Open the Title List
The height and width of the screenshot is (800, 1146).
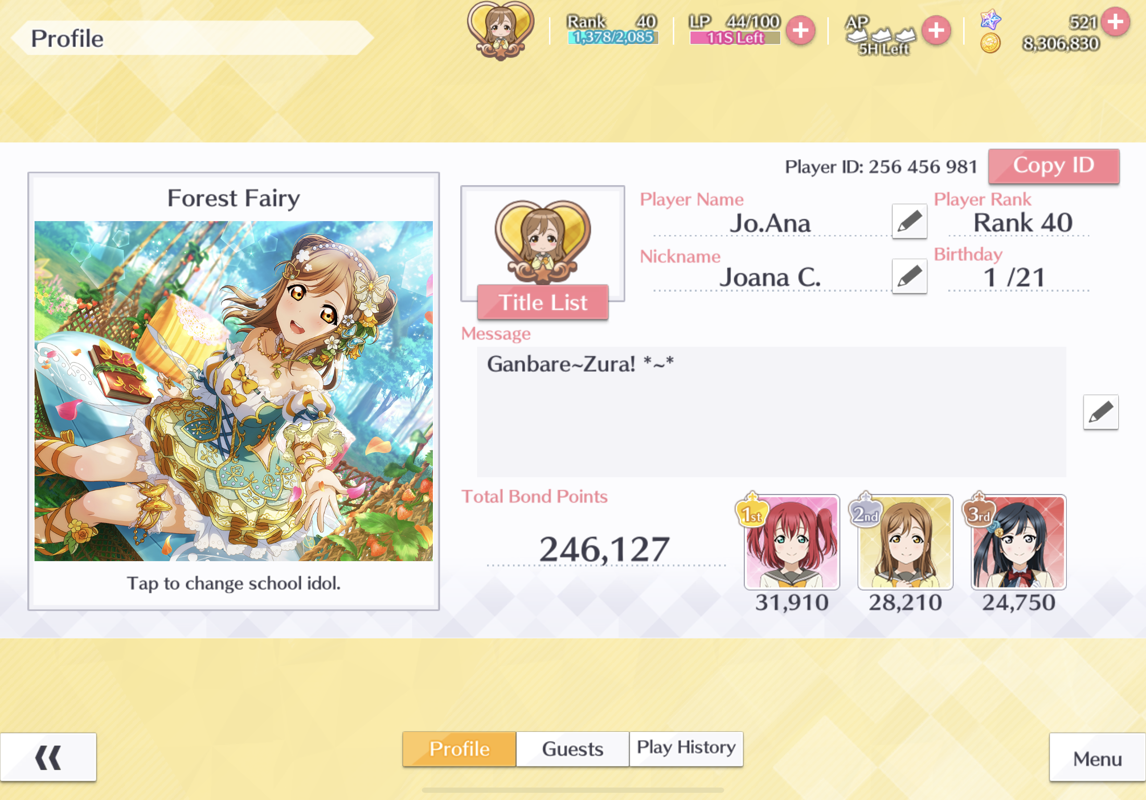pyautogui.click(x=543, y=302)
